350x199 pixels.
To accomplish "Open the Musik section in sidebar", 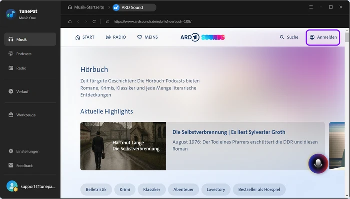I will (x=30, y=39).
